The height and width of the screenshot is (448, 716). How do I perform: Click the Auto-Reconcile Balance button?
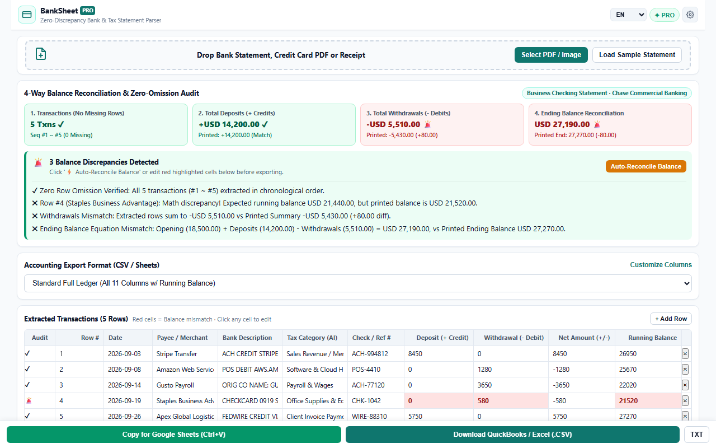point(646,166)
